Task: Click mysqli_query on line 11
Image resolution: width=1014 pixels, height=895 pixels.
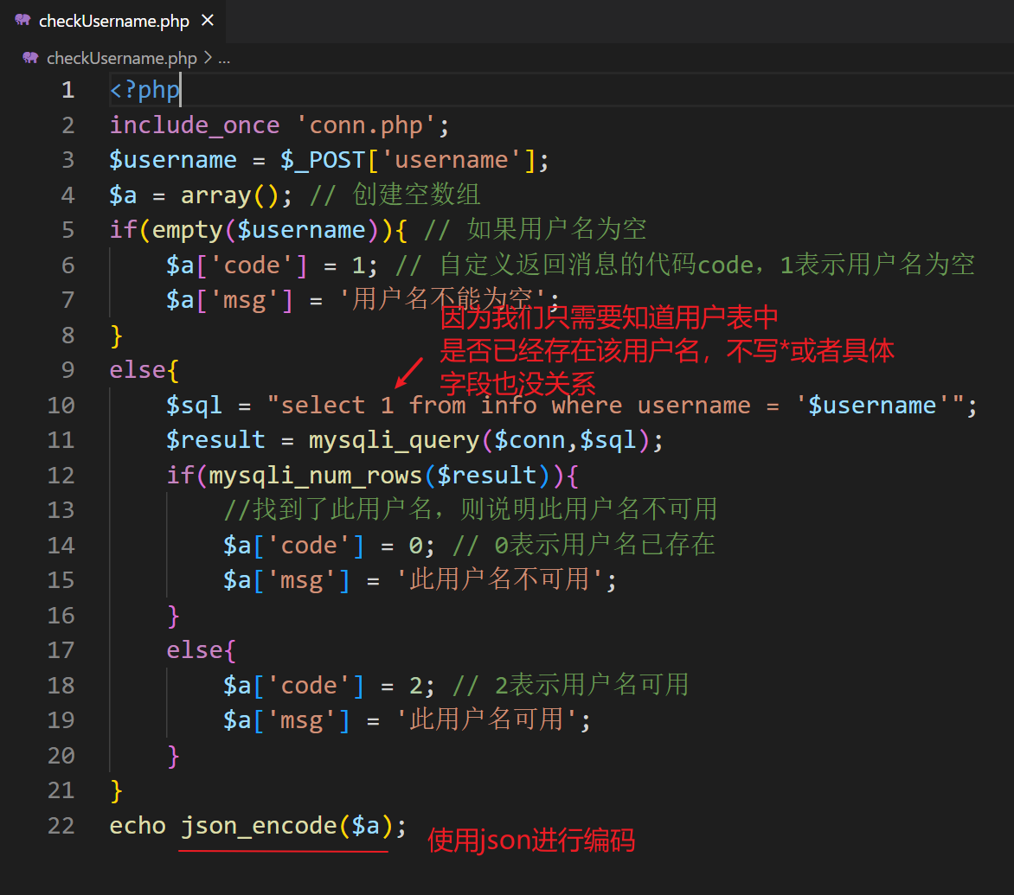Action: [394, 440]
